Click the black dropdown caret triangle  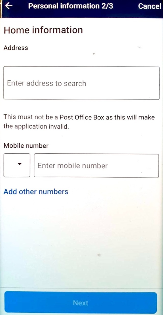(20, 164)
